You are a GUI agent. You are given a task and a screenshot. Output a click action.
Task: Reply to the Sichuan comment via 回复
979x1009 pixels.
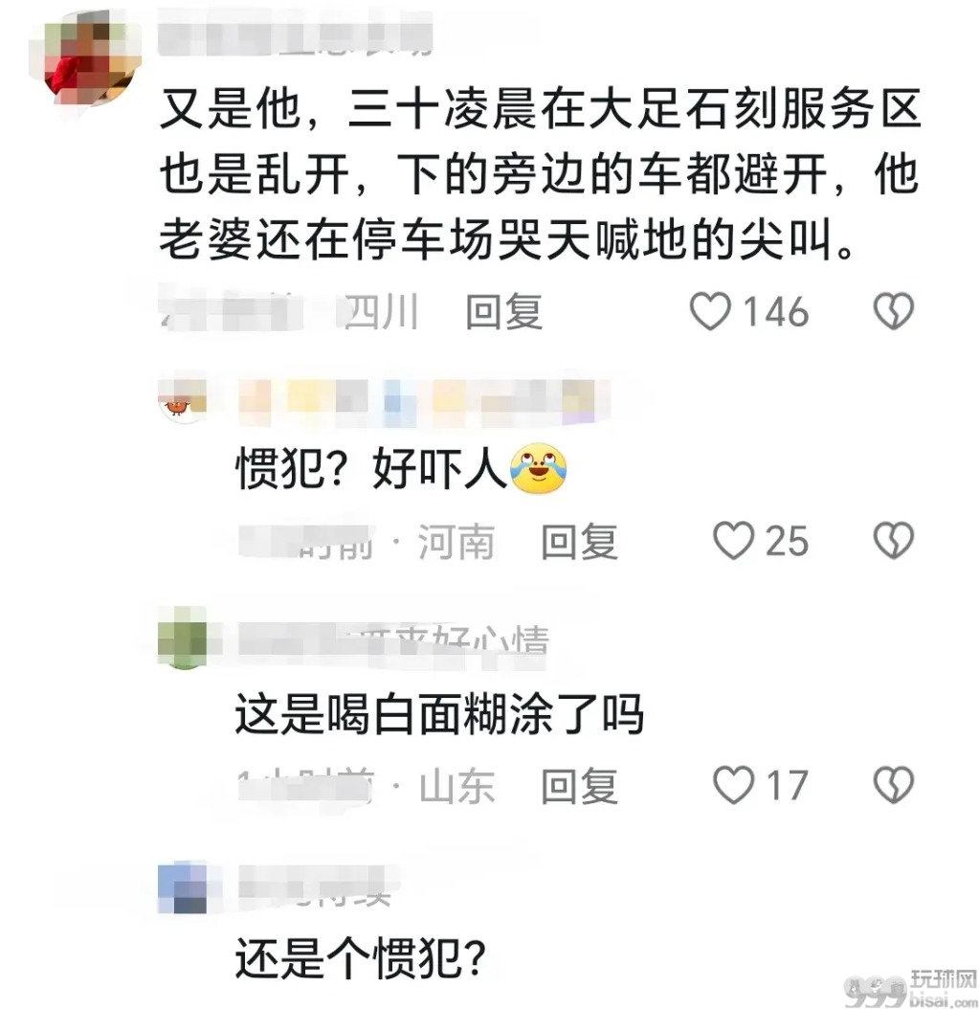pos(503,312)
